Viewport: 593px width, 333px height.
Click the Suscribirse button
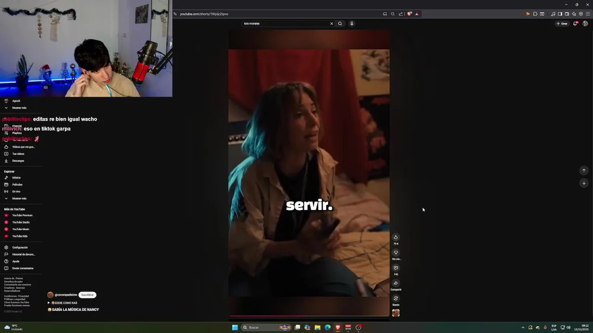[x=87, y=295]
